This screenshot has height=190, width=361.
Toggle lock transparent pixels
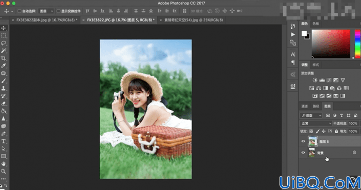pyautogui.click(x=311, y=131)
